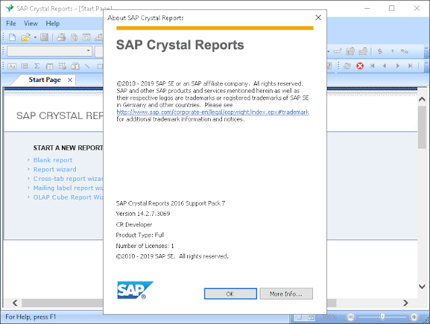
Task: Close the Start Page tab
Action: tap(70, 80)
